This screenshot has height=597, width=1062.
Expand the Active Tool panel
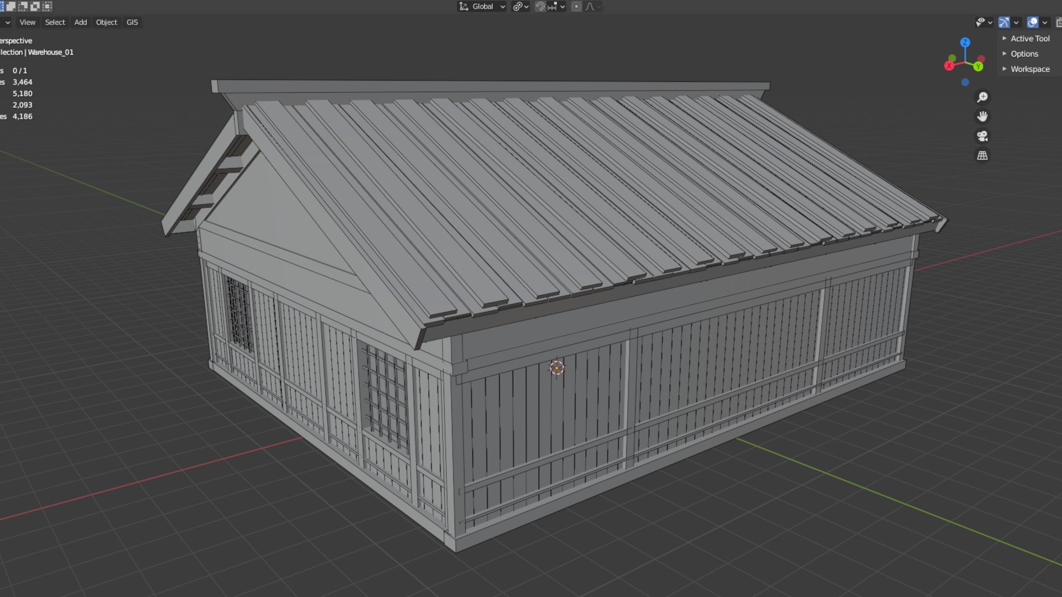tap(1026, 38)
